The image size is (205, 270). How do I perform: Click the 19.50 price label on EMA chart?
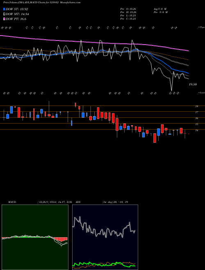193,85
